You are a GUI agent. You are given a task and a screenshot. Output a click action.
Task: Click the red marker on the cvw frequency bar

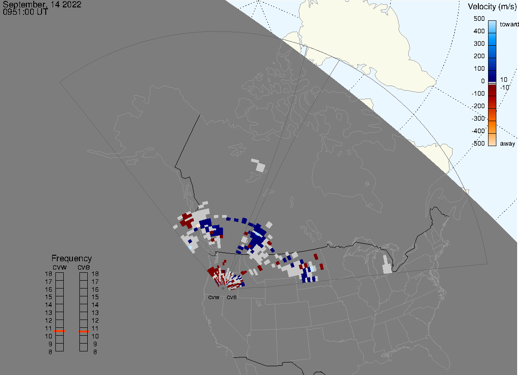[60, 331]
